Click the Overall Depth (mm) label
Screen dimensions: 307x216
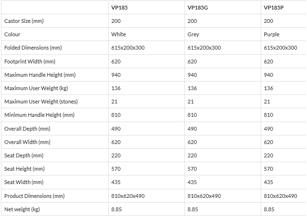[27, 128]
